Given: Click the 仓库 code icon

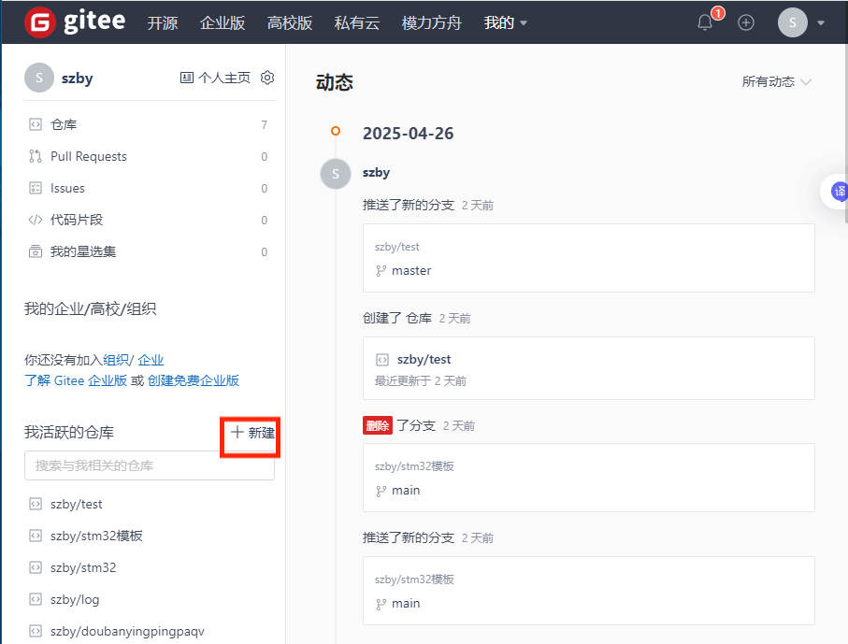Looking at the screenshot, I should (x=36, y=125).
